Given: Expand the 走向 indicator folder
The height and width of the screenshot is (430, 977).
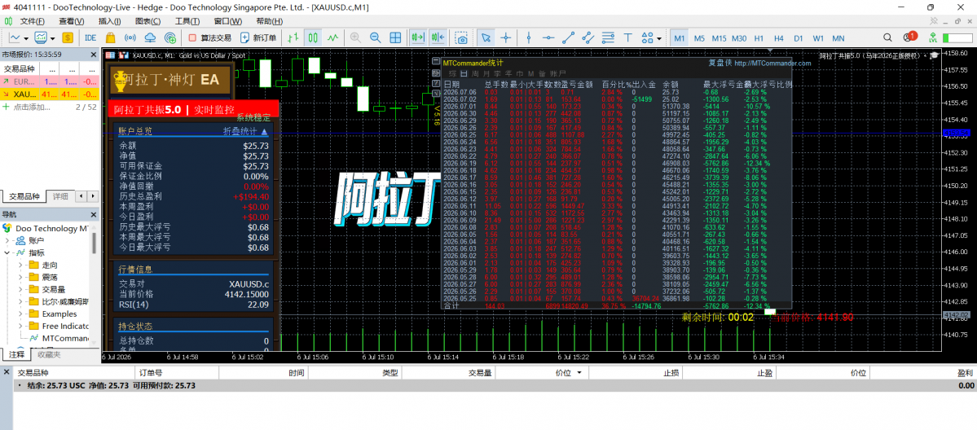Looking at the screenshot, I should tap(20, 265).
